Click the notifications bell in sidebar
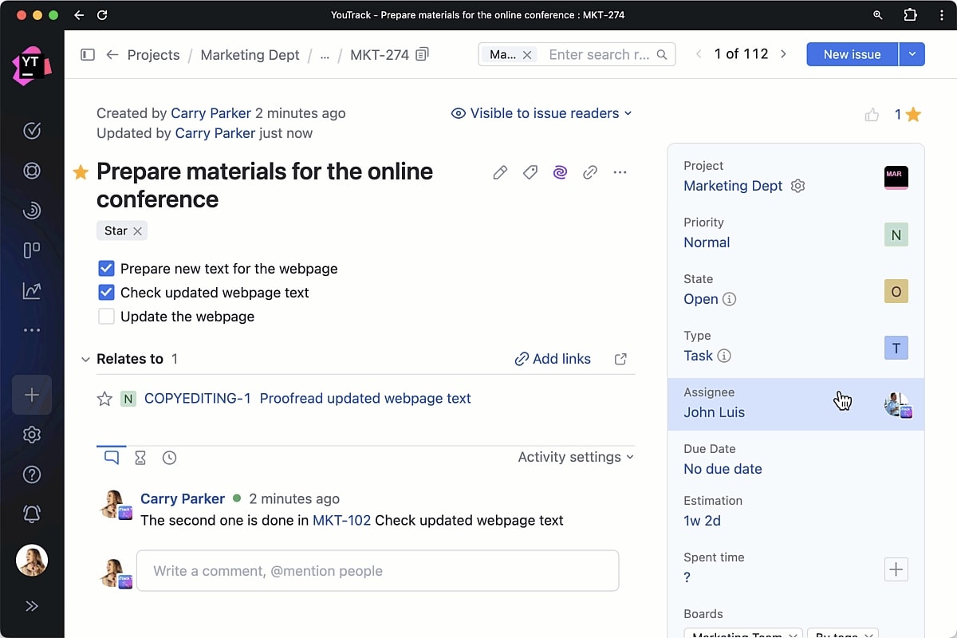Image resolution: width=957 pixels, height=638 pixels. pyautogui.click(x=32, y=514)
